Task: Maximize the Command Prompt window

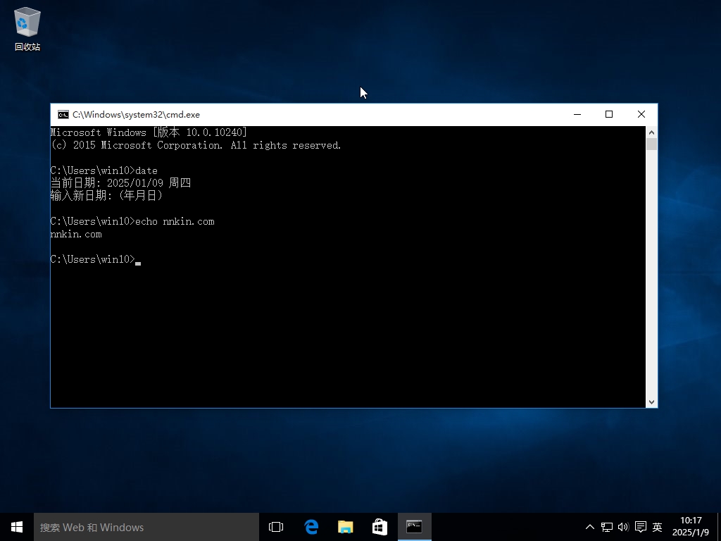Action: coord(609,114)
